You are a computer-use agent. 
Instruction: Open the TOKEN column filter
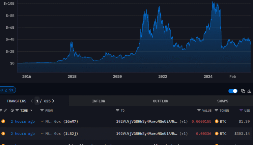click(216, 110)
